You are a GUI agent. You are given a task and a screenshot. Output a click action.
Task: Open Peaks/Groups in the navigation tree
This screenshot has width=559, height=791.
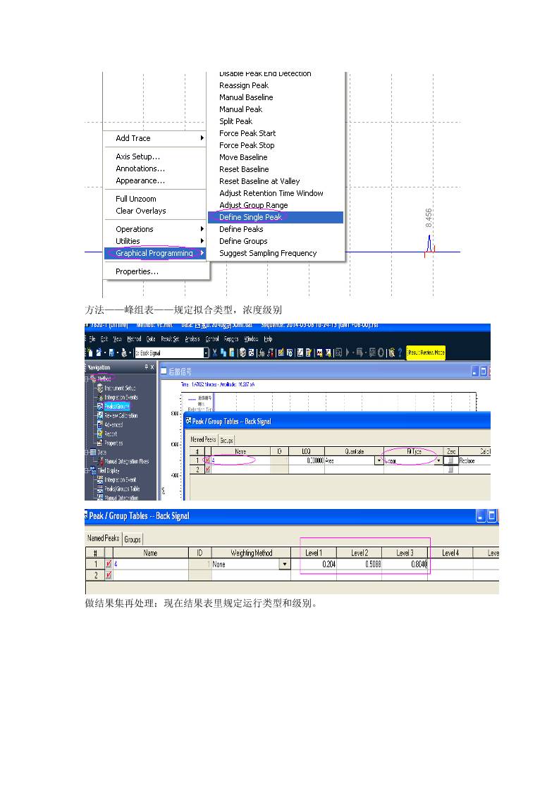(x=116, y=406)
